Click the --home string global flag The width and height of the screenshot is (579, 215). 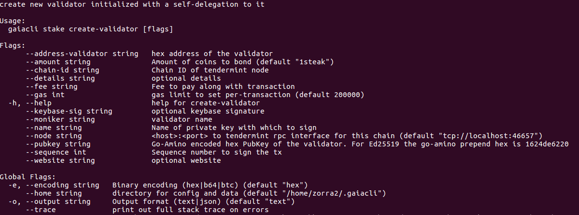(x=54, y=193)
